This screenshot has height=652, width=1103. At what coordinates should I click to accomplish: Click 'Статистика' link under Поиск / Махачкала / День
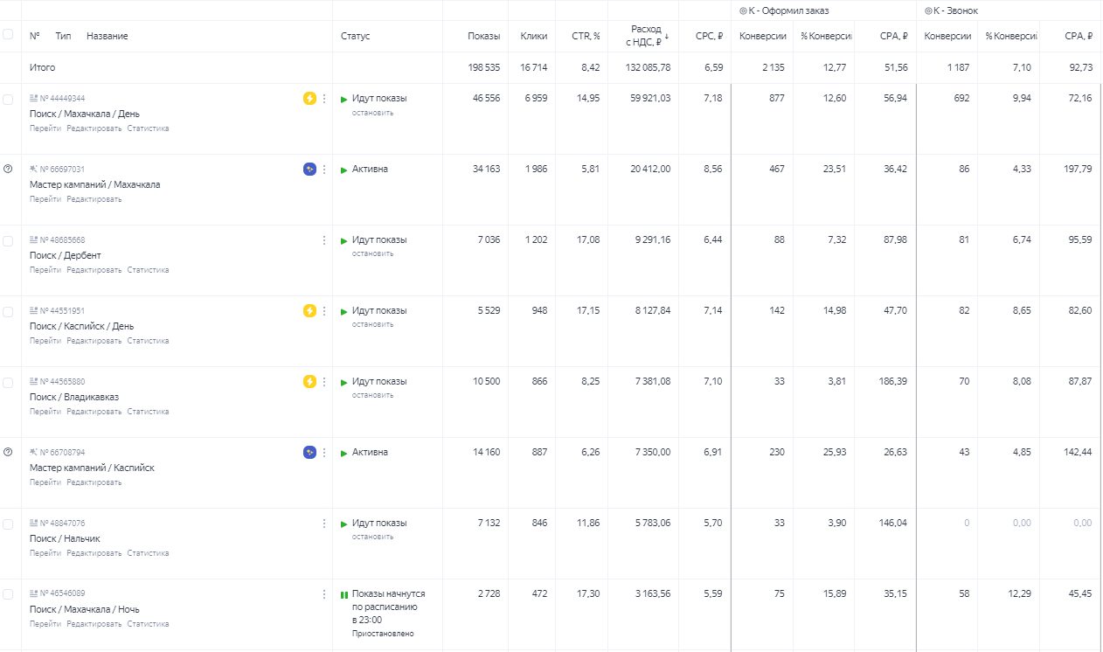point(148,128)
